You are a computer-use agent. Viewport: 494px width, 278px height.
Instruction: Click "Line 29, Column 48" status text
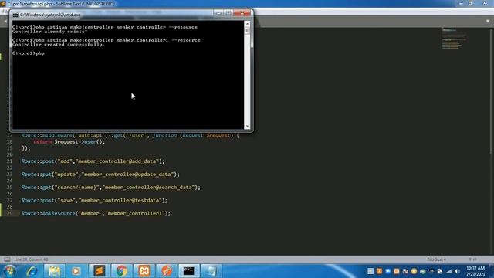(x=31, y=259)
